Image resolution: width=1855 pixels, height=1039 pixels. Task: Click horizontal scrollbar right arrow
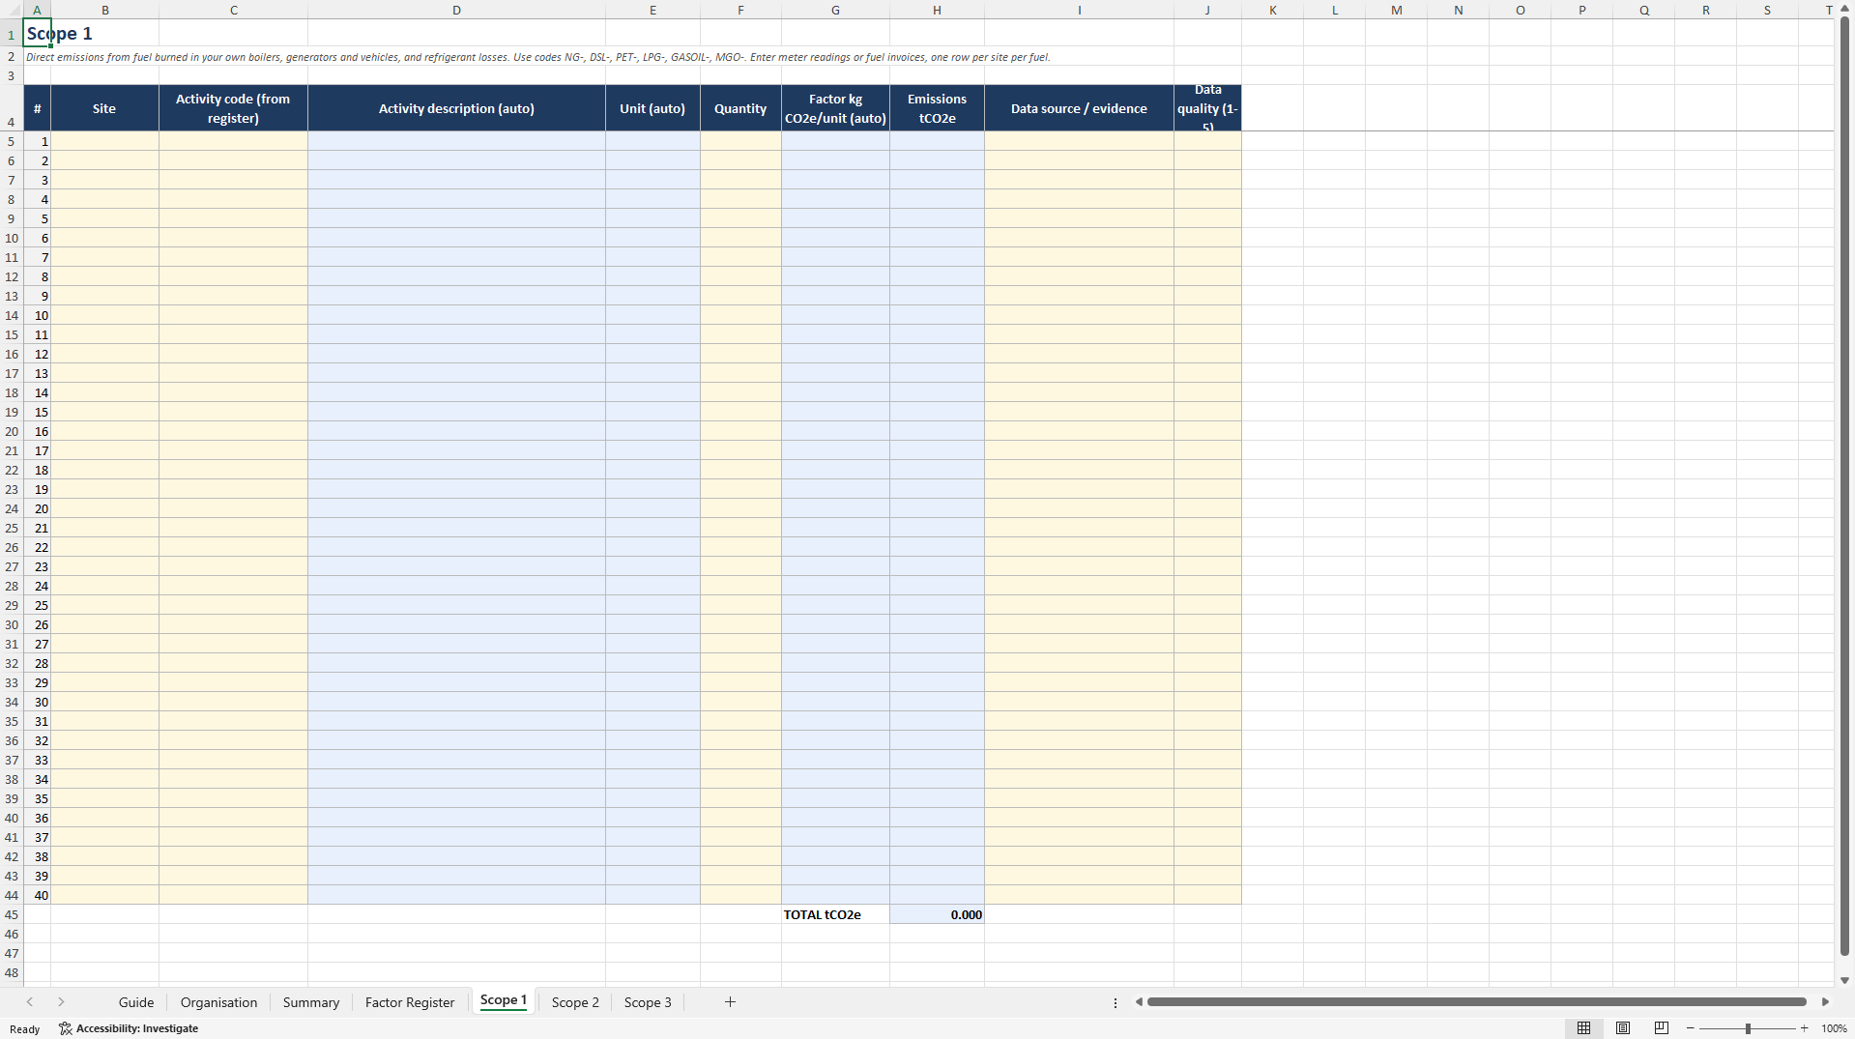[1825, 1002]
